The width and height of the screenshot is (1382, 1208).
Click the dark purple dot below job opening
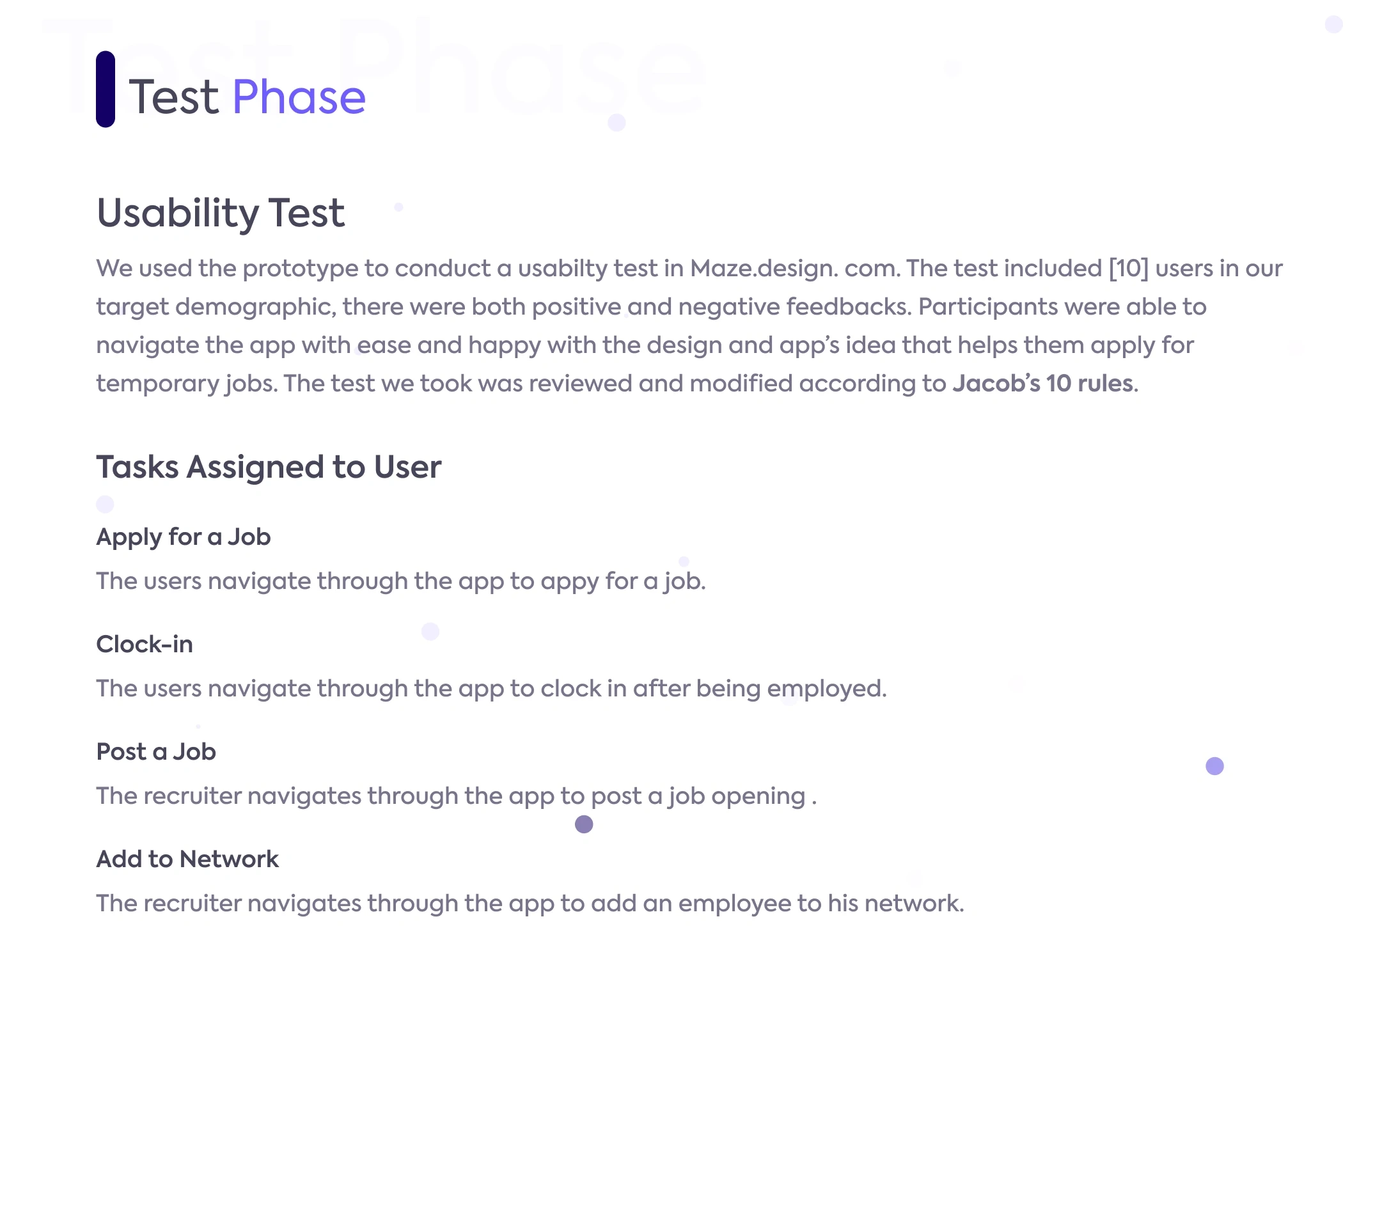click(584, 824)
